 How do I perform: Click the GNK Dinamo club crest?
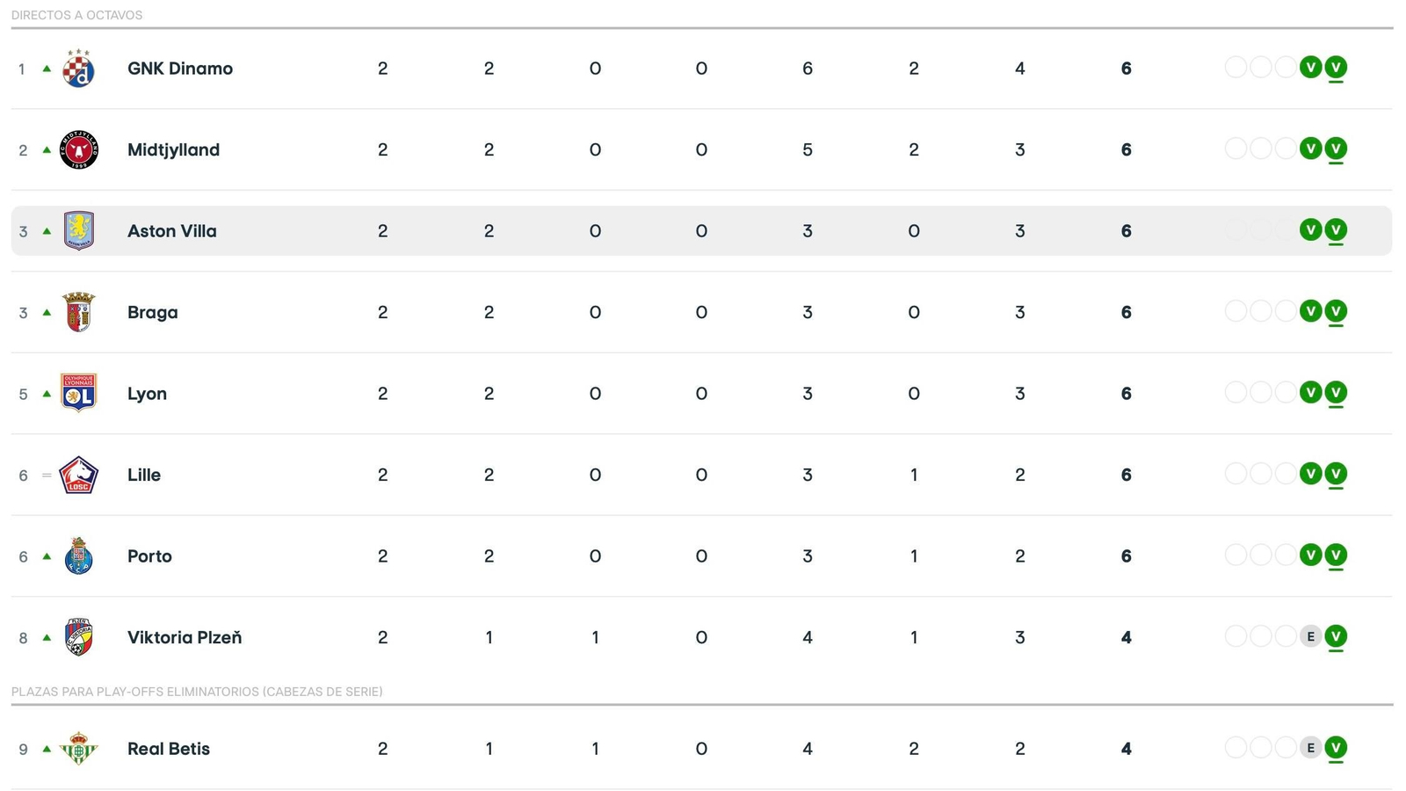click(77, 68)
